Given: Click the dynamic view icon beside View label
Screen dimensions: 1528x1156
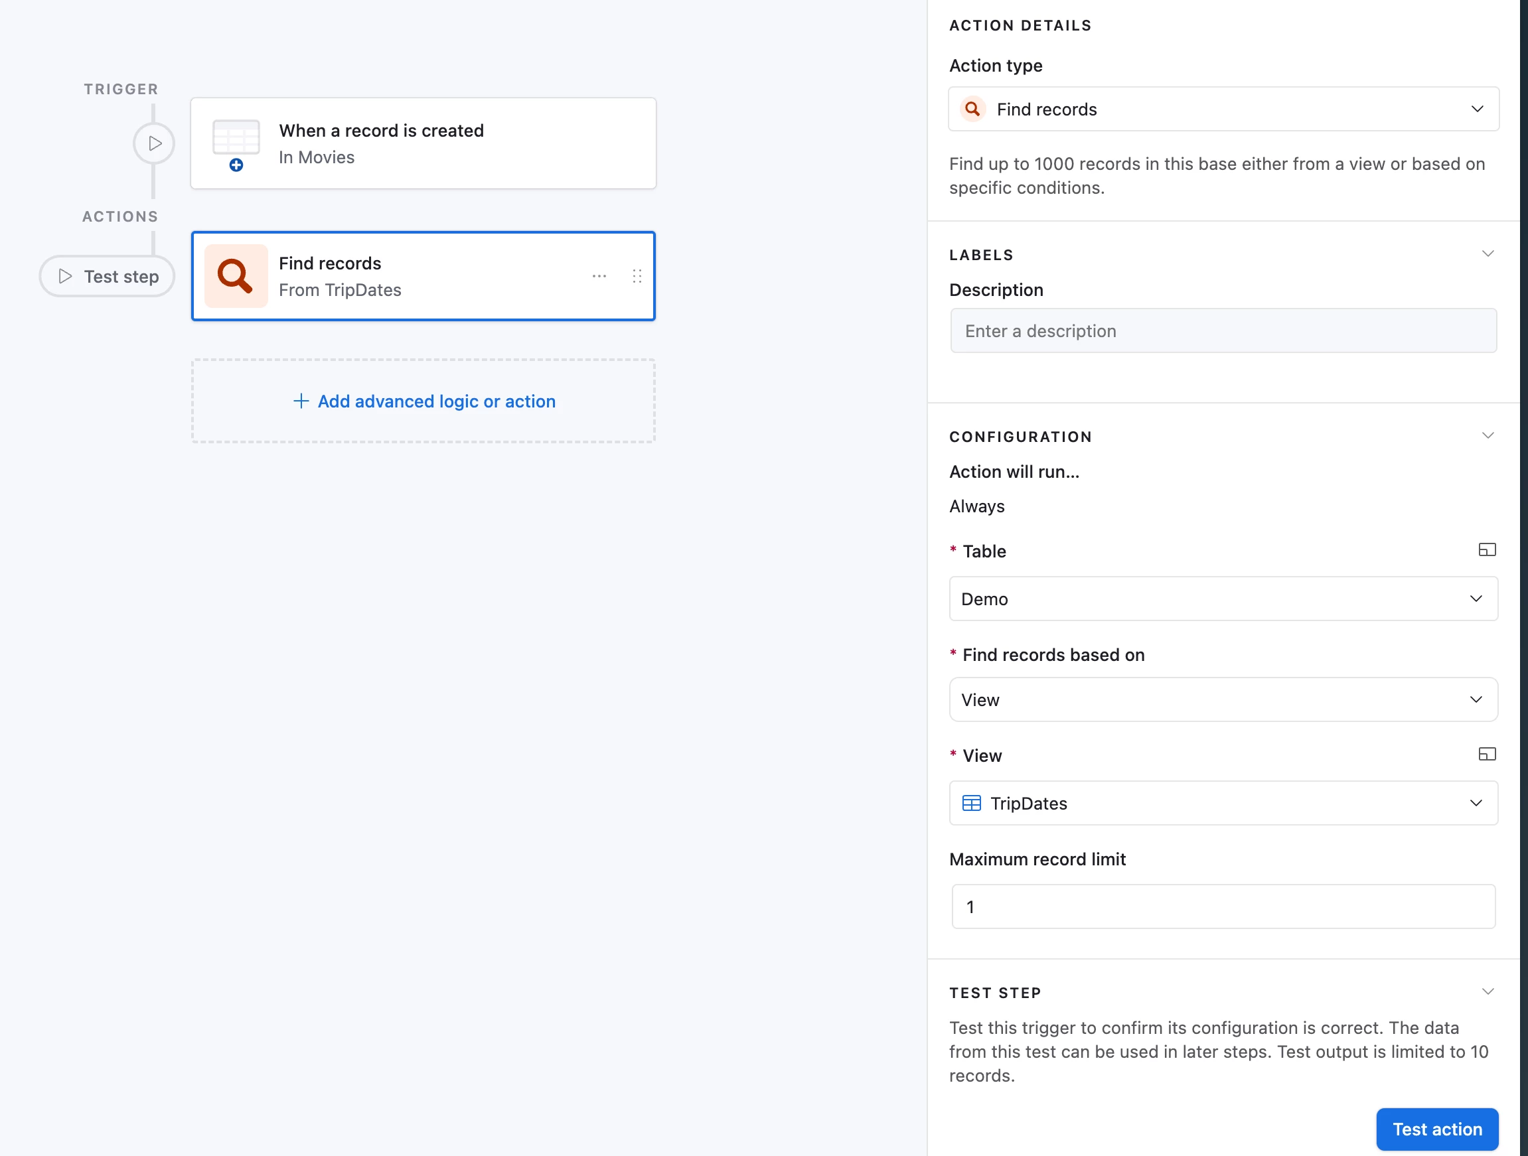Looking at the screenshot, I should coord(1487,754).
